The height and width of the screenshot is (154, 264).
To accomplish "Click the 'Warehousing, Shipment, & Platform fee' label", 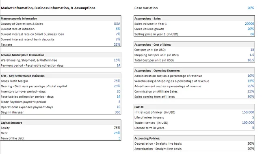I will coord(29,60).
